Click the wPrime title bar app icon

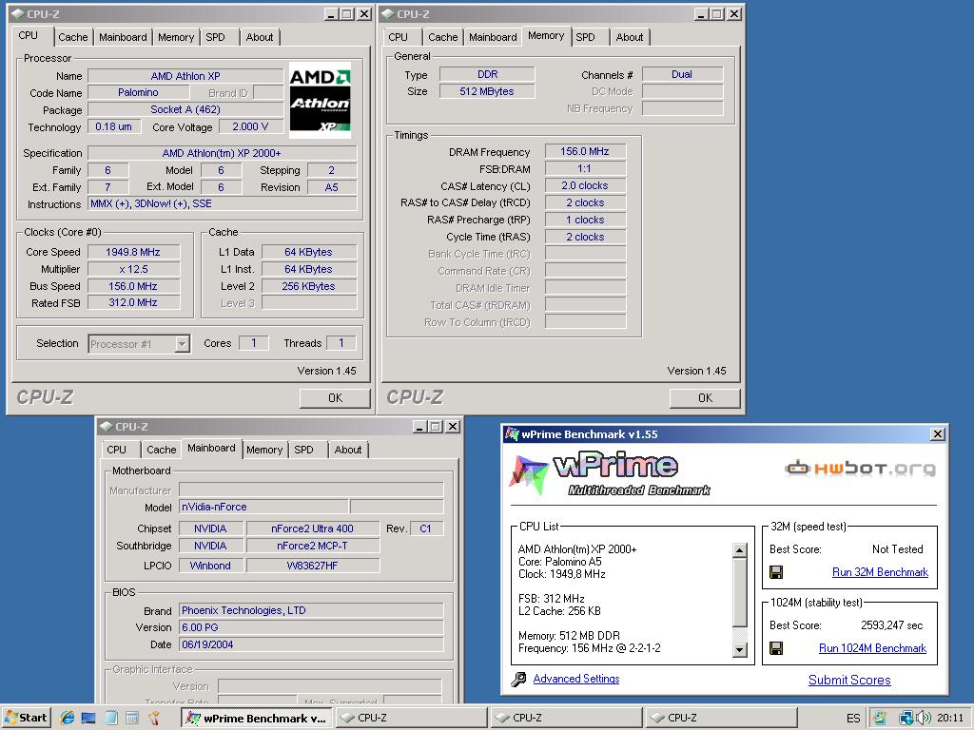pos(511,433)
